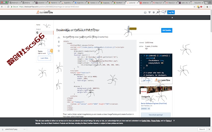Click View all job openings

[156, 115]
